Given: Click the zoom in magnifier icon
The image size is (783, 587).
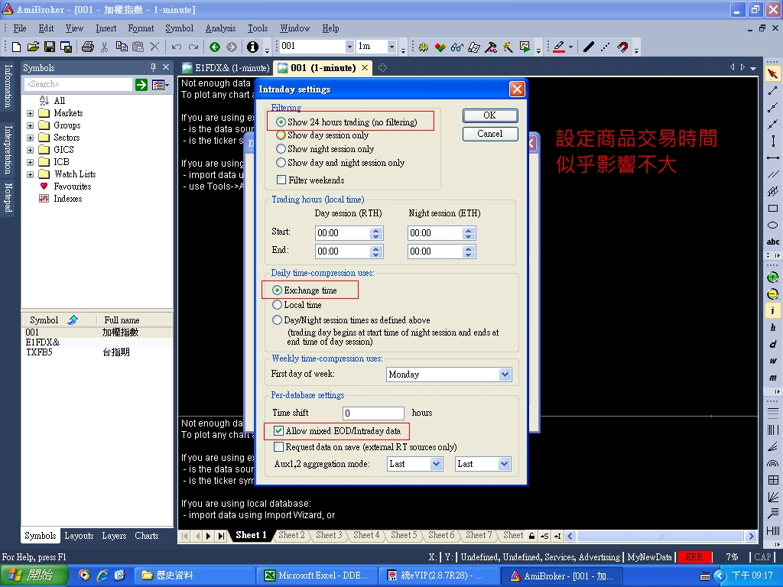Looking at the screenshot, I should (x=772, y=277).
